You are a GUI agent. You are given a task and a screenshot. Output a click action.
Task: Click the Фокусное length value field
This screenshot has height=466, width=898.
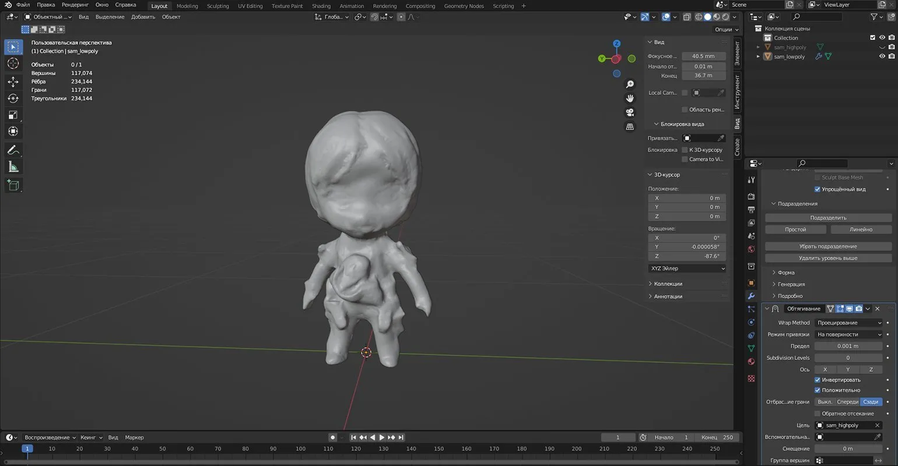click(703, 57)
